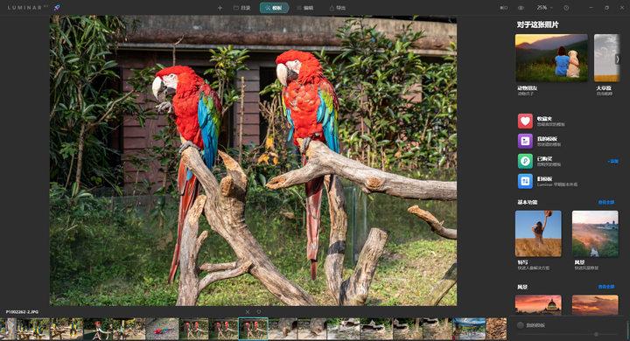Click the 对于这张照片 panel heading
Screen dimensions: 630x341
(537, 24)
